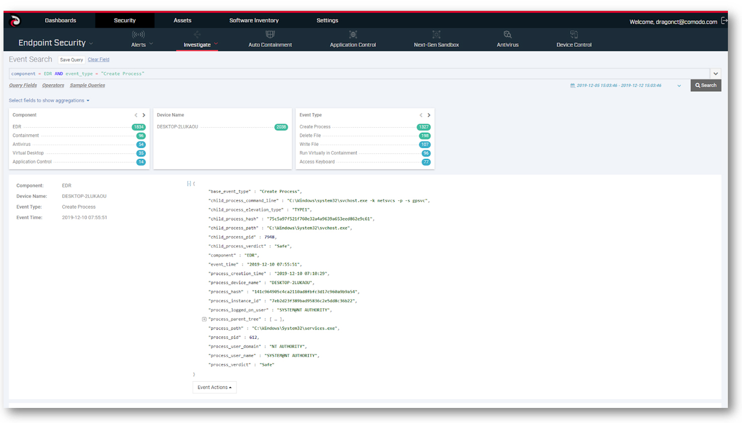Open the Operators link
Image resolution: width=742 pixels, height=423 pixels.
(53, 85)
